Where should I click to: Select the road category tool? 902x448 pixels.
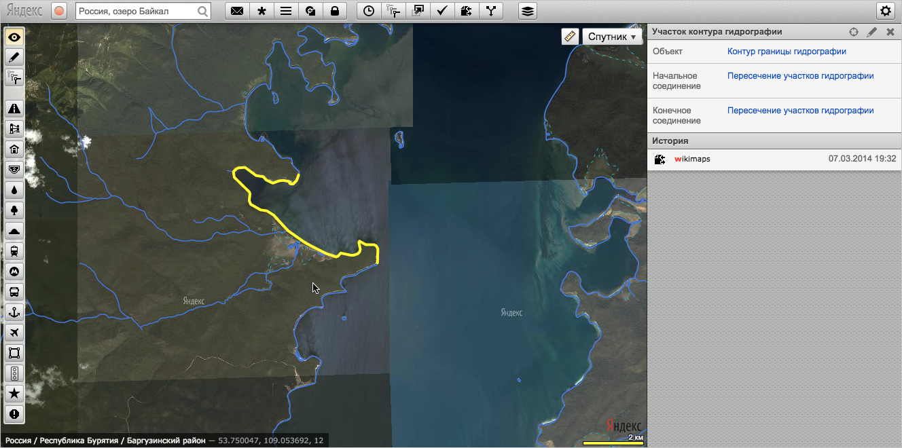click(x=14, y=109)
